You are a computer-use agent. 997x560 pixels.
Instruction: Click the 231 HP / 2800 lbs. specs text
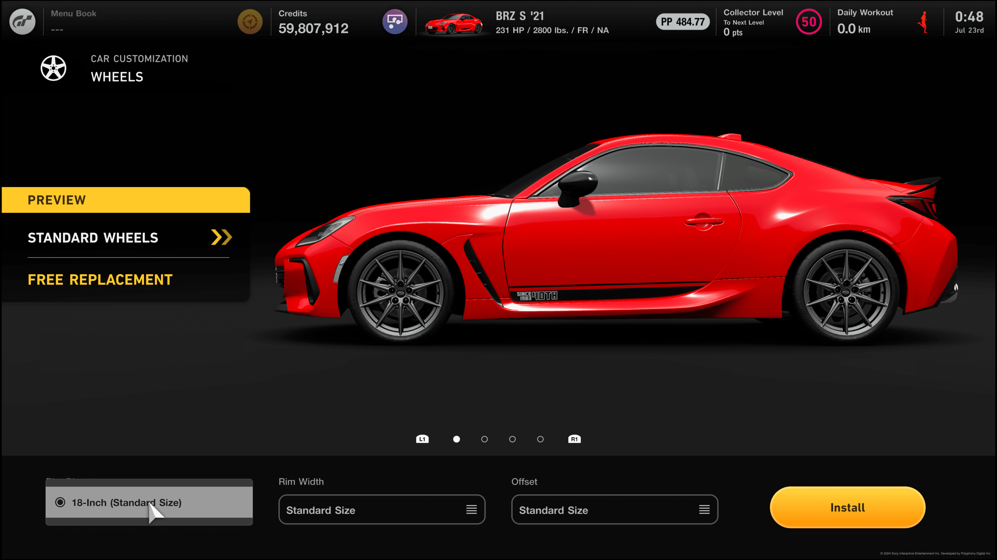click(x=552, y=30)
